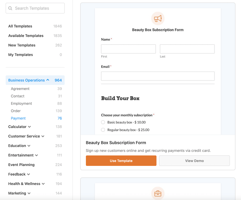The height and width of the screenshot is (200, 241).
Task: Click the Beauty Box form preview heading
Action: point(158,30)
